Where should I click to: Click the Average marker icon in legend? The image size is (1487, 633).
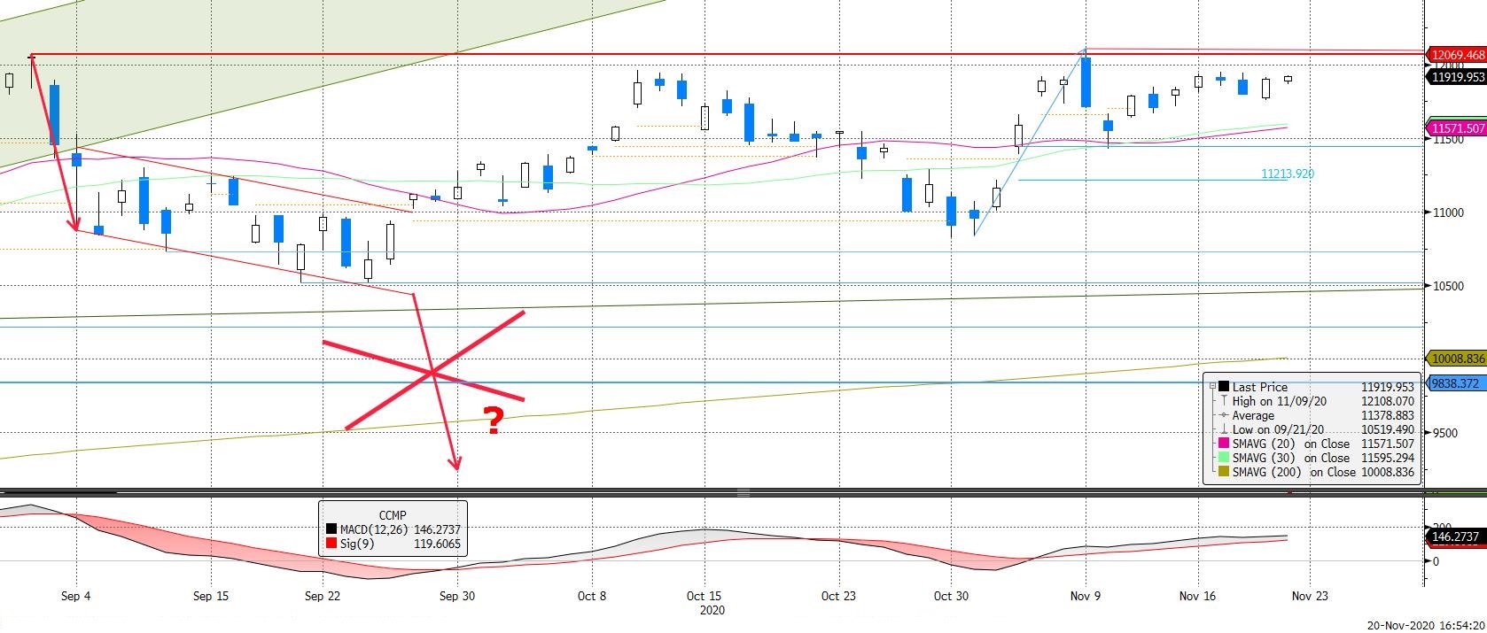1224,415
